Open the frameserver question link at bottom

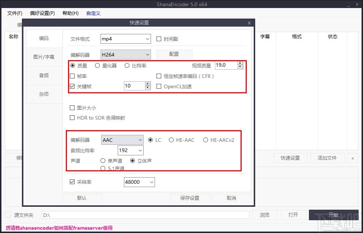(x=59, y=228)
